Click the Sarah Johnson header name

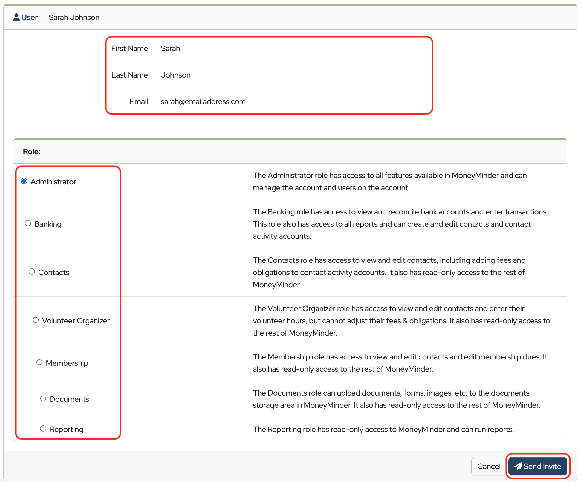pyautogui.click(x=74, y=17)
